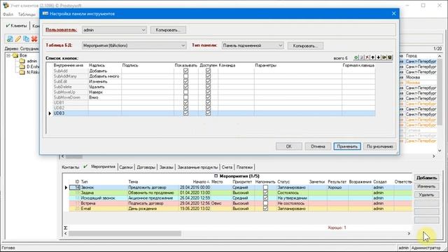Toggle Напомнить checkbox in the E-mail row
Viewport: 448px width, 252px height.
[265, 209]
